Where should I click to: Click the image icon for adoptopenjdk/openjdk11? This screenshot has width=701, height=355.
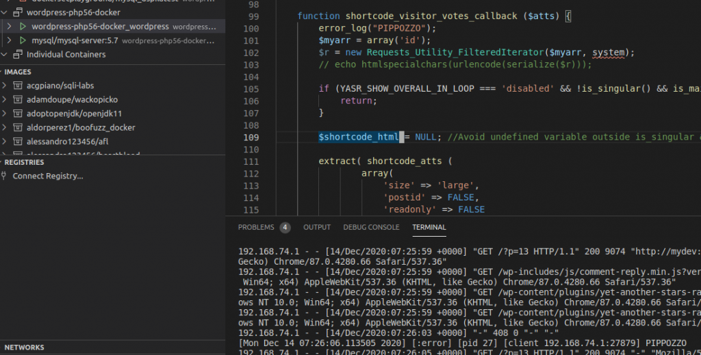coord(17,114)
